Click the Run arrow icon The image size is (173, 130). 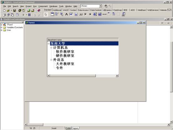point(23,15)
